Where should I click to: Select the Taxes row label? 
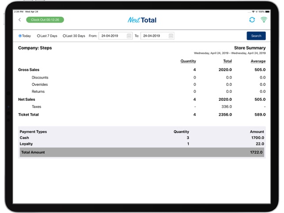coord(36,106)
